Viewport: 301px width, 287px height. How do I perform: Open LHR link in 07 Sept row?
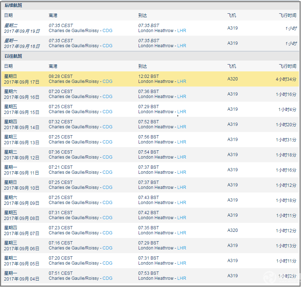[182, 233]
